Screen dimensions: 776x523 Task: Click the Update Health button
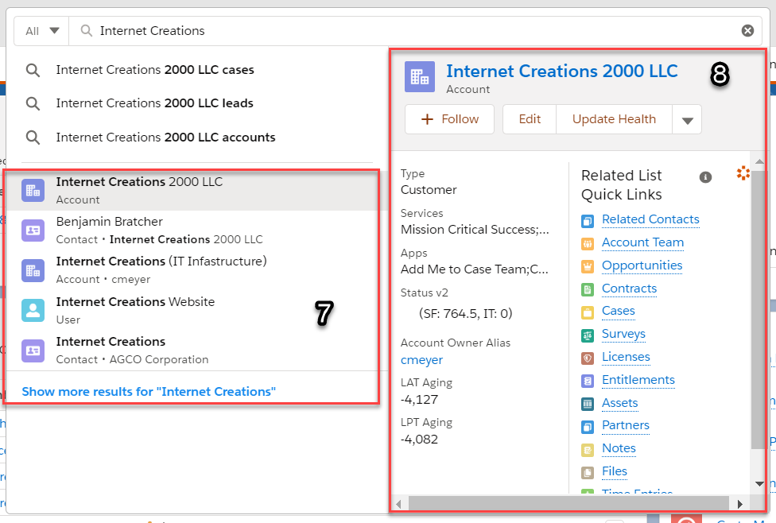tap(614, 119)
